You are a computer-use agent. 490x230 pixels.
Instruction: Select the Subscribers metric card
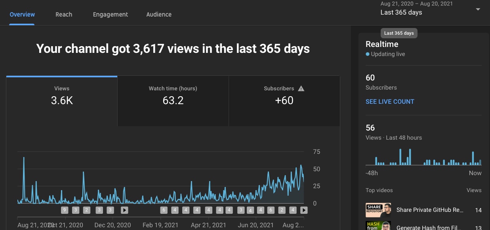click(x=284, y=101)
